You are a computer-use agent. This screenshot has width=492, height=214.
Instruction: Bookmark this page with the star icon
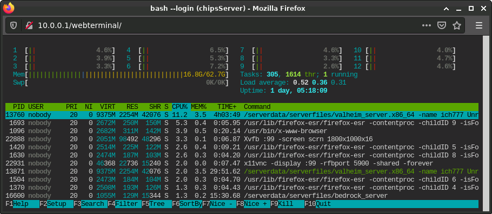(x=457, y=25)
